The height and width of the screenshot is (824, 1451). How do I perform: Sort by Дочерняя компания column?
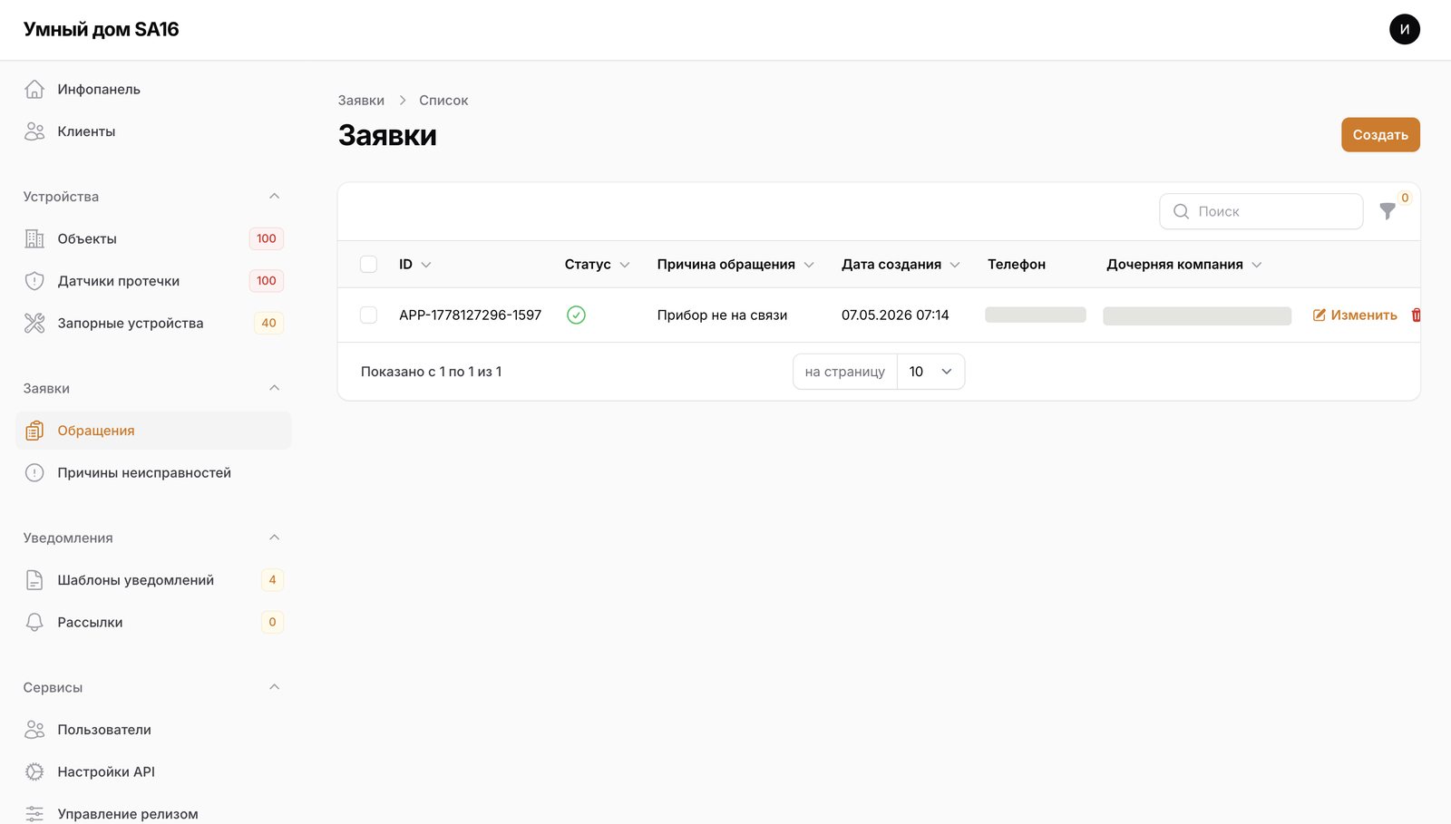pyautogui.click(x=1183, y=264)
